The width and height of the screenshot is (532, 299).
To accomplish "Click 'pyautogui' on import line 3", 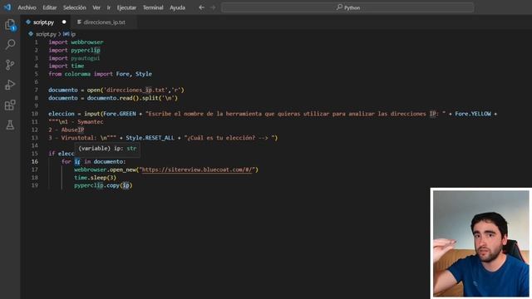I will pos(86,58).
